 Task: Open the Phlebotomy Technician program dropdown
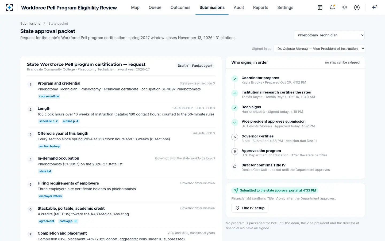329,35
